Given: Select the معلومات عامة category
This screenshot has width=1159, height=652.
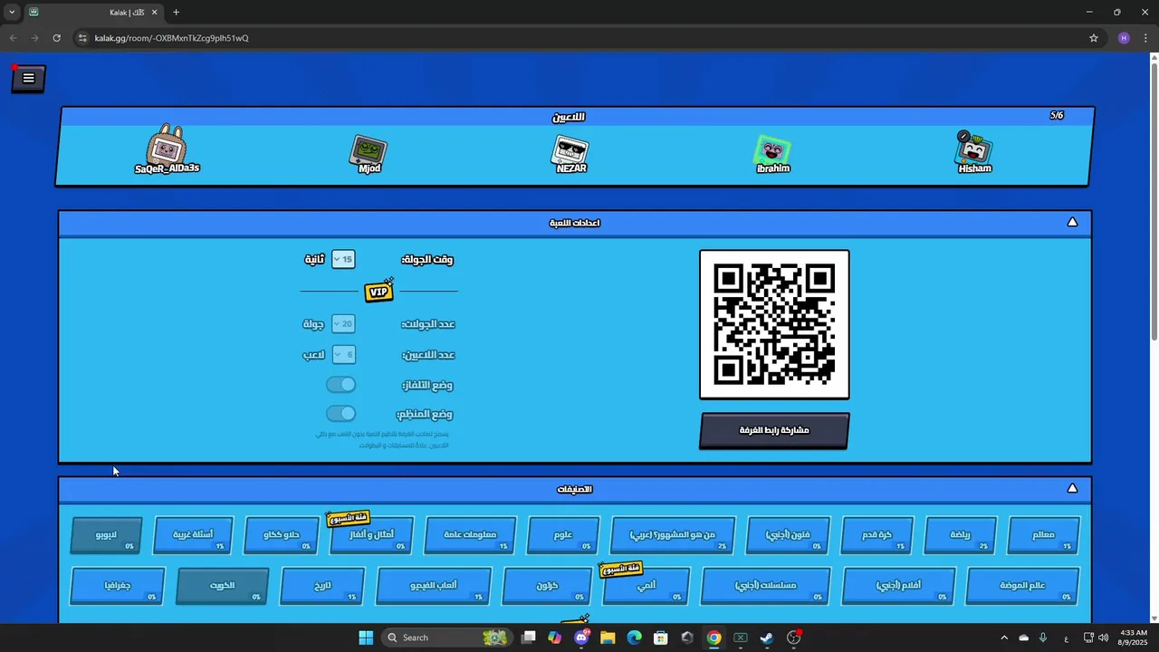Looking at the screenshot, I should (x=471, y=535).
